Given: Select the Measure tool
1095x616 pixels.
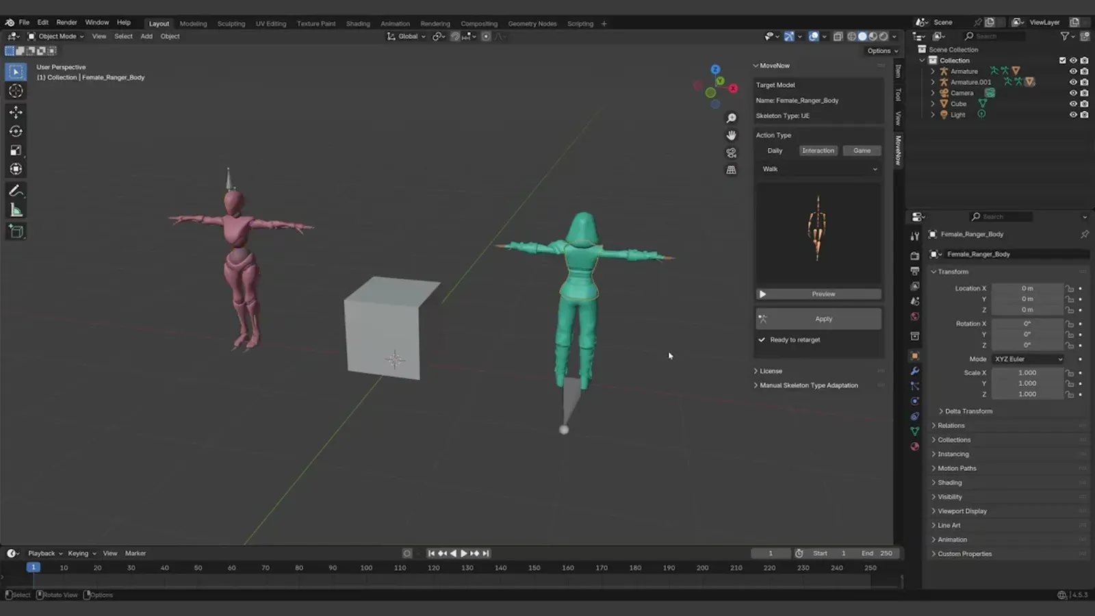Looking at the screenshot, I should point(16,210).
